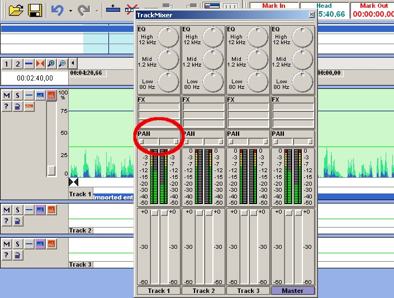Open Track 1 help question mark icon
This screenshot has width=394, height=298.
click(x=7, y=107)
